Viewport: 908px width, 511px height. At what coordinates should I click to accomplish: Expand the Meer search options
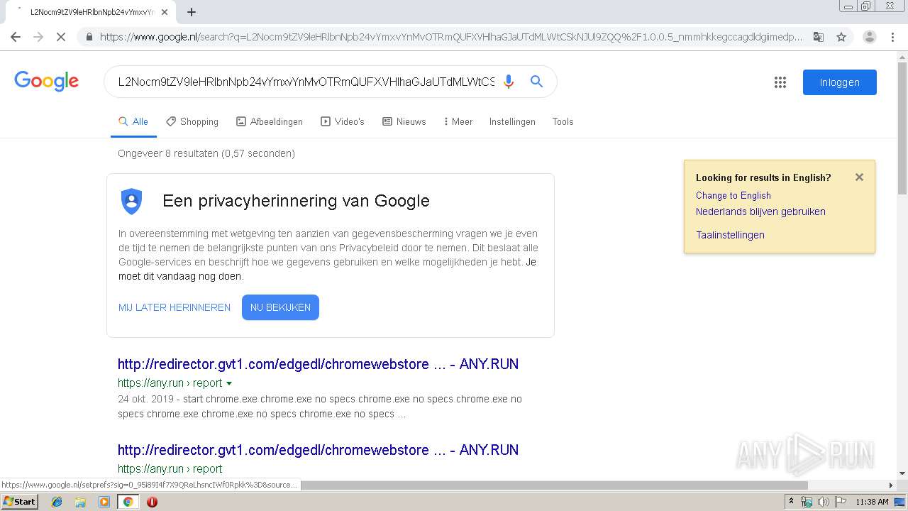coord(458,121)
